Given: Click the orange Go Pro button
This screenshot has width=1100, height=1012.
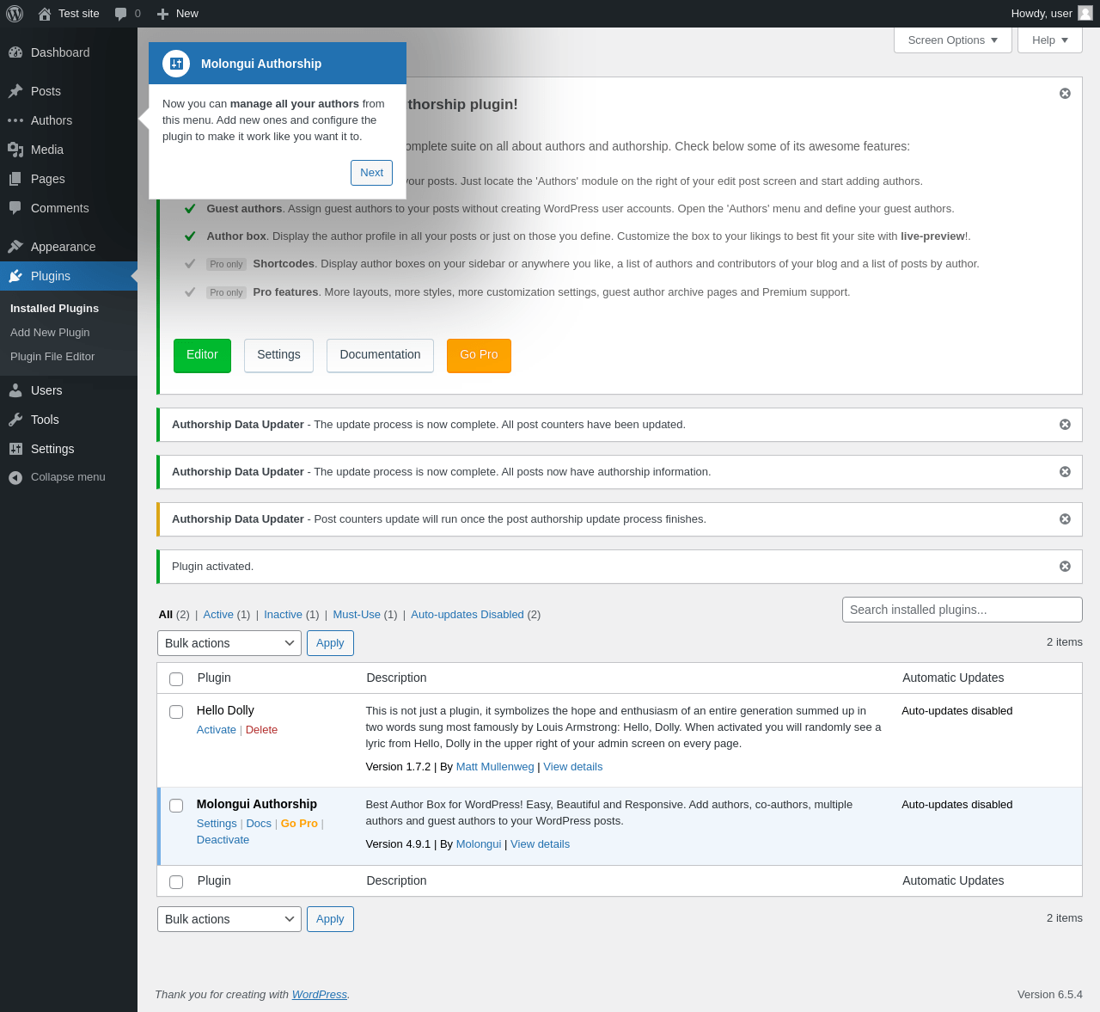Looking at the screenshot, I should pyautogui.click(x=479, y=355).
